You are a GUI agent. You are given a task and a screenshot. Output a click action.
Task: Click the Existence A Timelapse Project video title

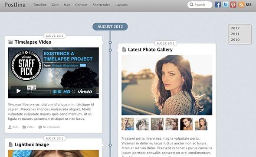(x=68, y=56)
